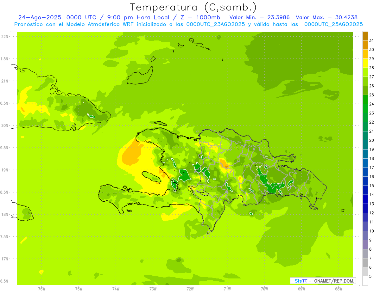Click the '18N' latitude axis label
The width and height of the screenshot is (380, 293).
[5, 214]
